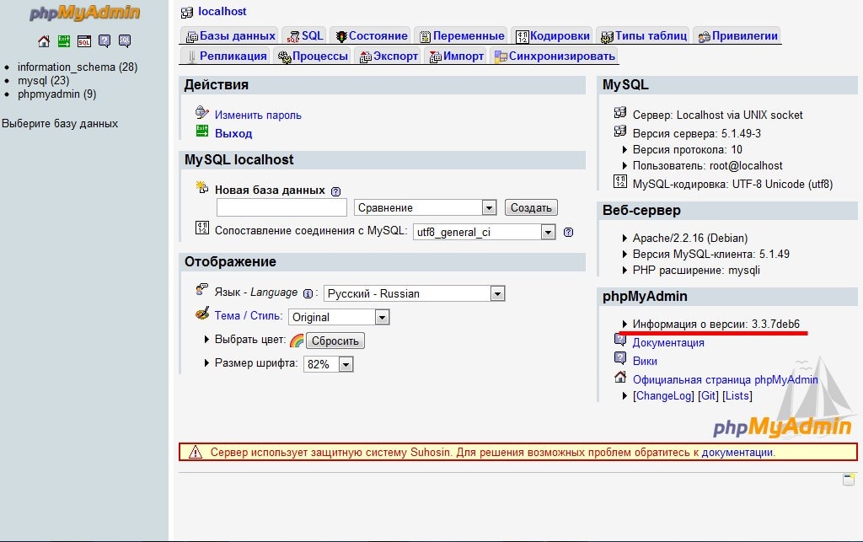This screenshot has height=542, width=863.
Task: Click the phpMyAdmin logo in the sidebar
Action: 85,13
